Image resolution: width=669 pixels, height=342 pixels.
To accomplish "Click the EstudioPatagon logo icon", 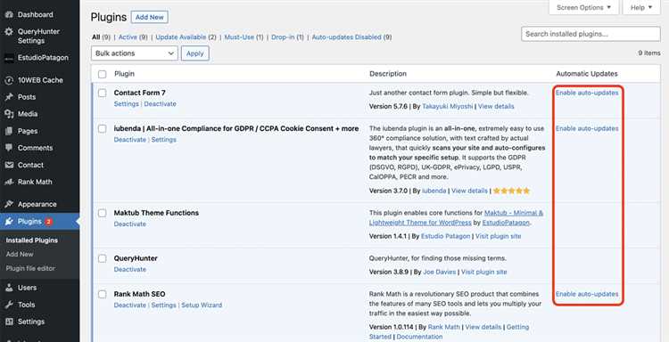I will coord(9,58).
